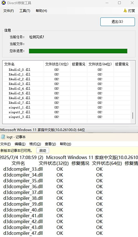Screen dimensions: 138x237
Task: Click the Notepad icon in logt title bar
Action: (3, 137)
